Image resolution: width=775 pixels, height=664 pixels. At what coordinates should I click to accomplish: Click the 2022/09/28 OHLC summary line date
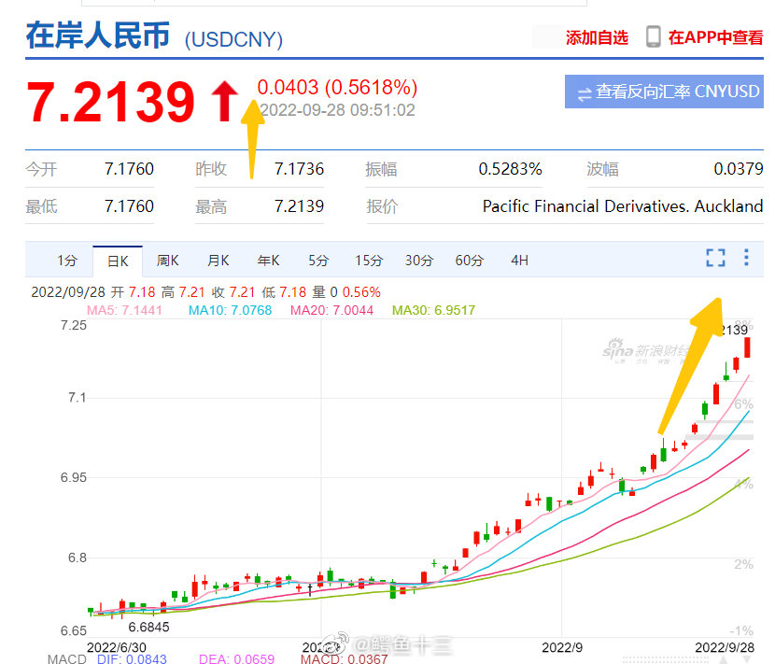click(x=68, y=292)
